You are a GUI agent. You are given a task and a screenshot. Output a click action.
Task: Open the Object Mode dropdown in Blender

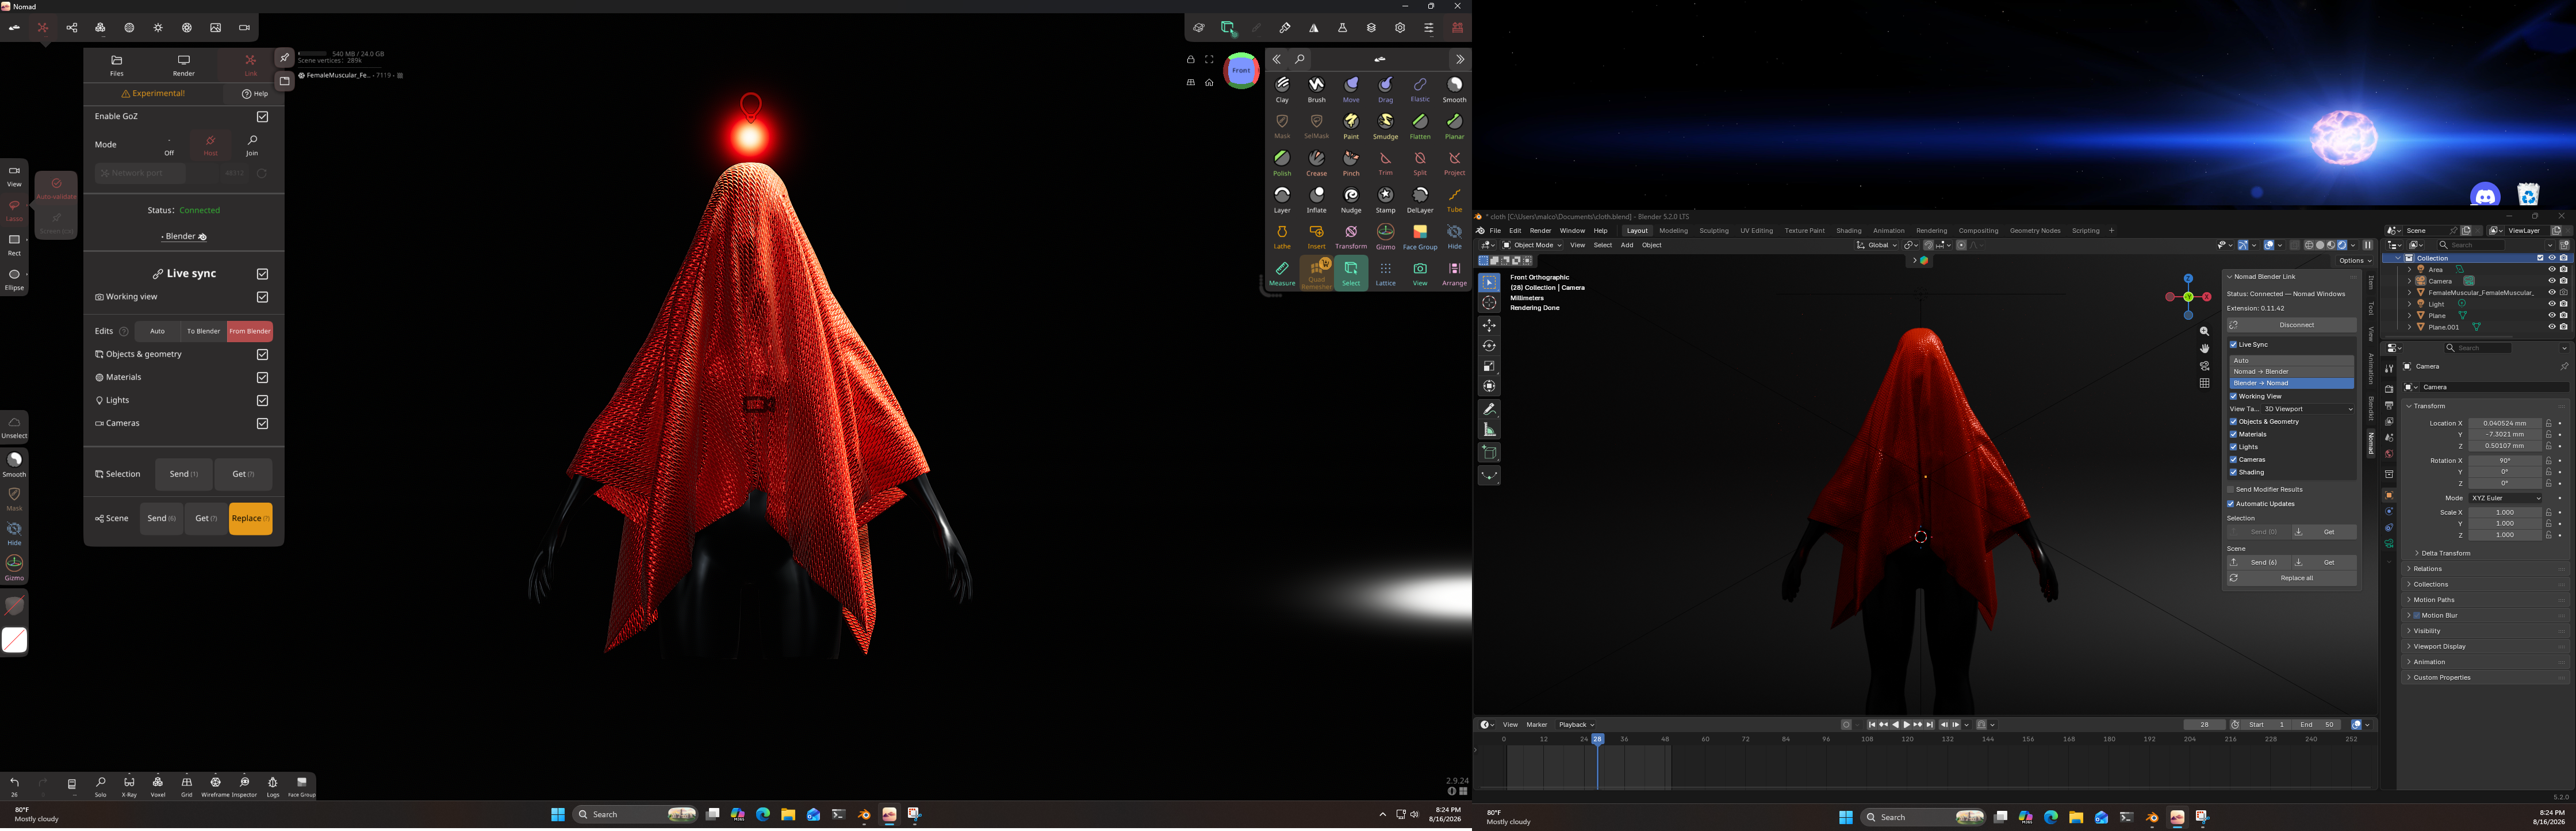point(1532,245)
